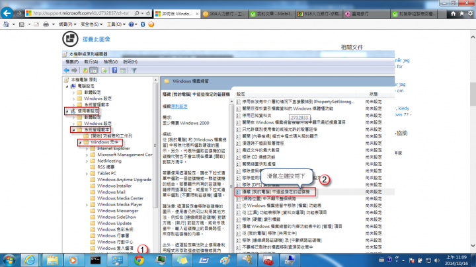Open Internet Explorer from the taskbar
Viewport: 476px width, 267px height.
[x=30, y=260]
